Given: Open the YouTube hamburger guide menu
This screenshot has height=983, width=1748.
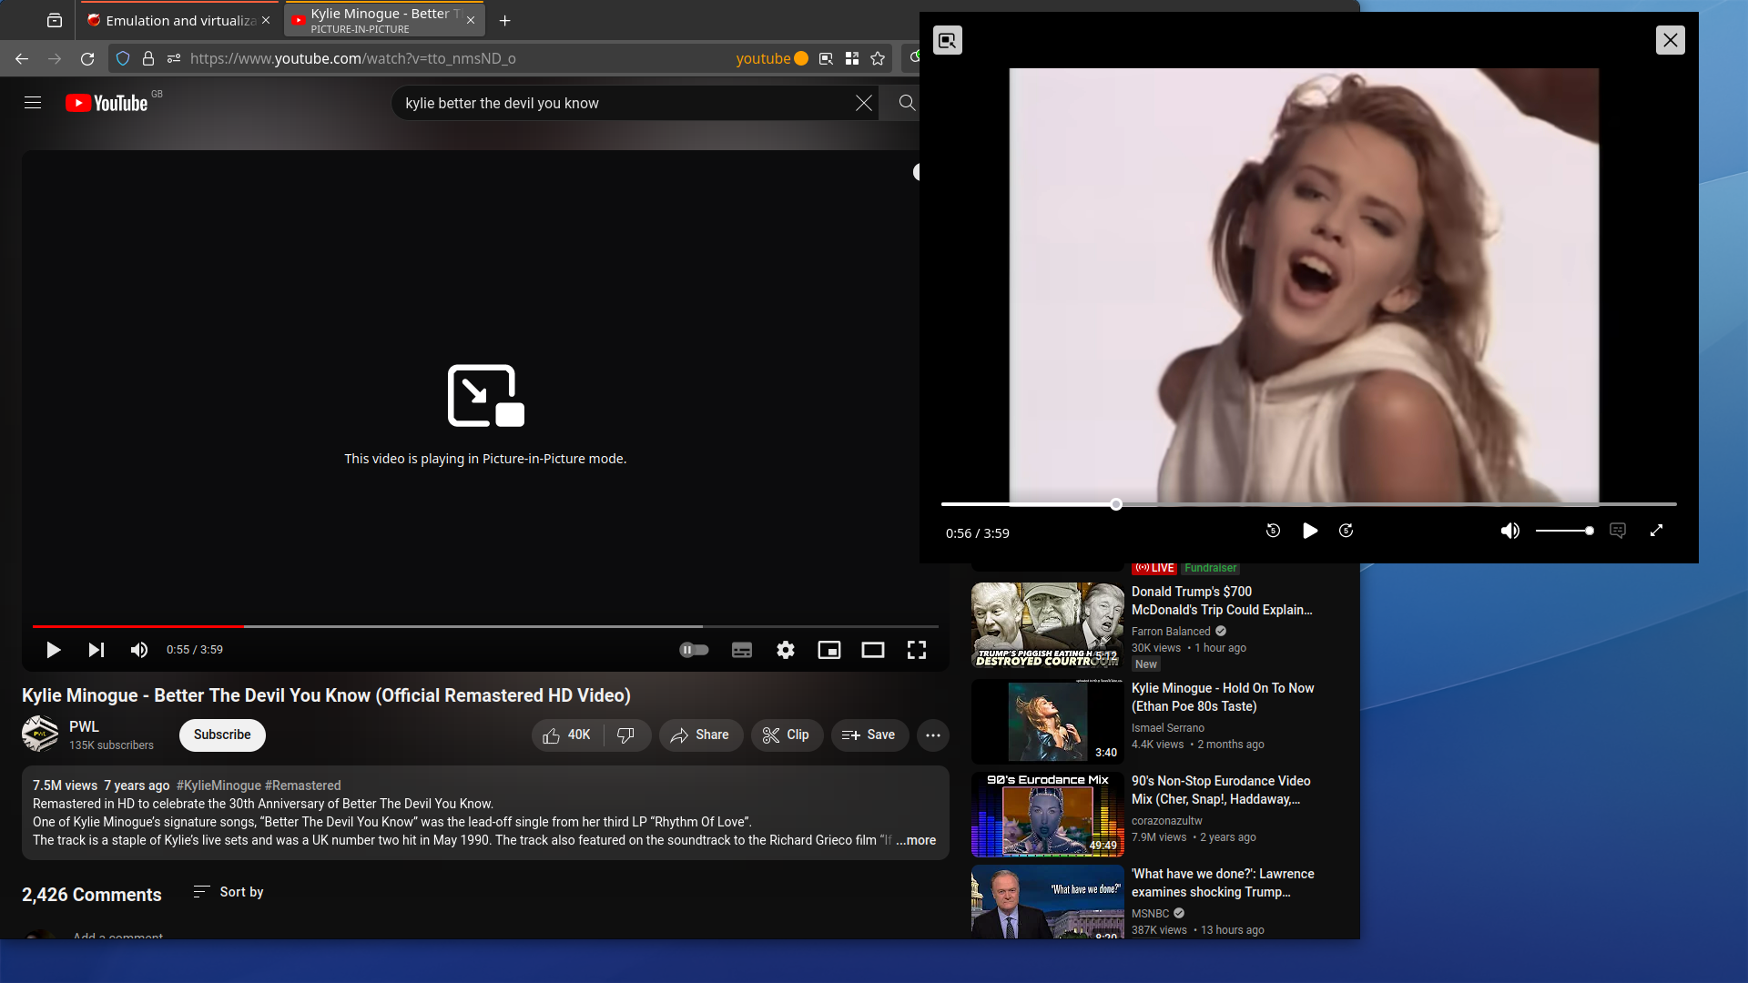Looking at the screenshot, I should click(33, 103).
